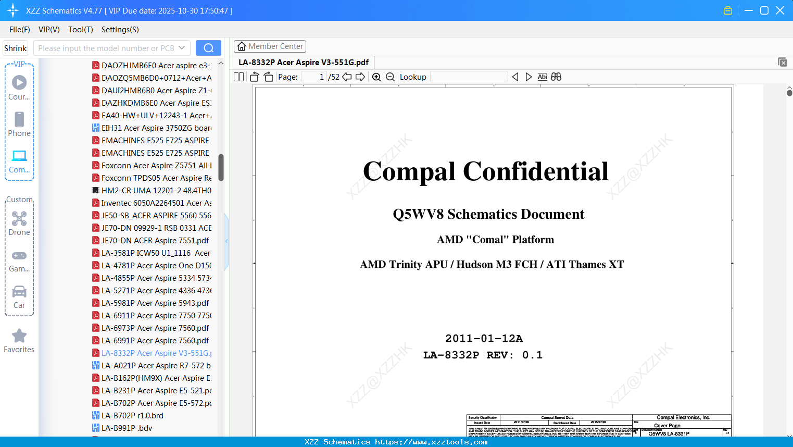Toggle the Abi whole-word match icon
This screenshot has height=447, width=793.
tap(542, 77)
